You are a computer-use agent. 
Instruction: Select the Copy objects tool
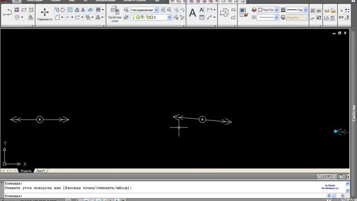[57, 10]
